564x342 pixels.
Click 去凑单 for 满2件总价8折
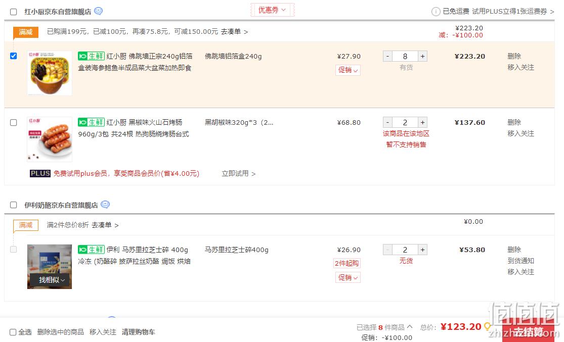[x=105, y=225]
